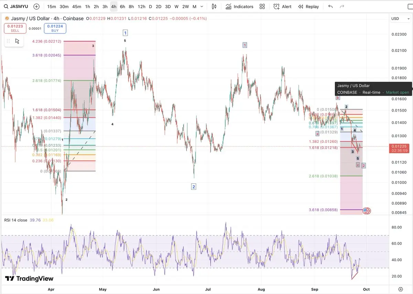Switch to the 3D interval

168,7
